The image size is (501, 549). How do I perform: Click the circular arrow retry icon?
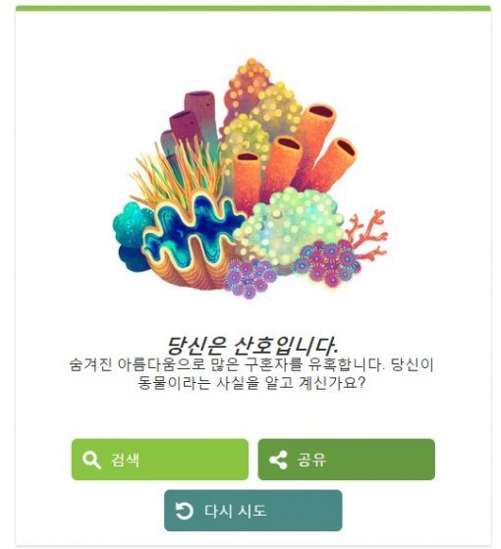click(184, 511)
